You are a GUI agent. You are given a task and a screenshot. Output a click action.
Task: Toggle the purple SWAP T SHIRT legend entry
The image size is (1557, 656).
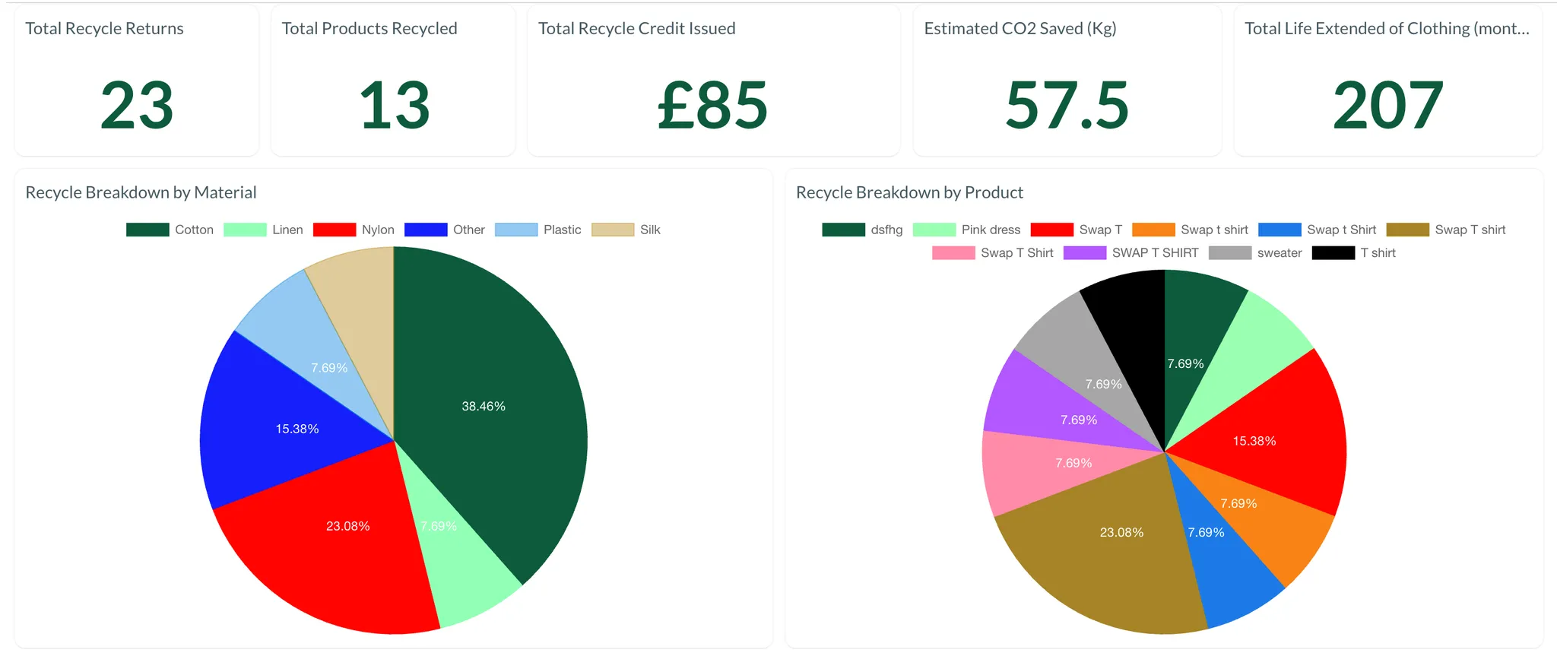(1130, 252)
